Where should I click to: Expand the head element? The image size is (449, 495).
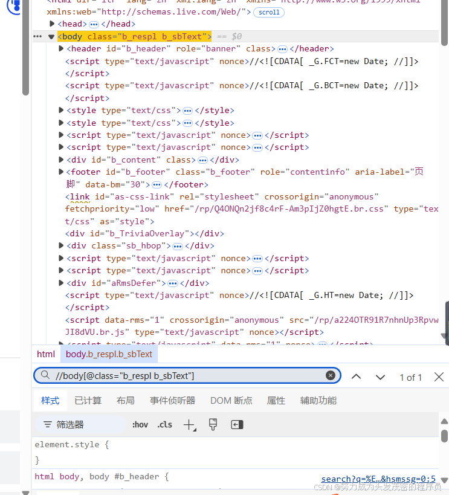pos(52,24)
